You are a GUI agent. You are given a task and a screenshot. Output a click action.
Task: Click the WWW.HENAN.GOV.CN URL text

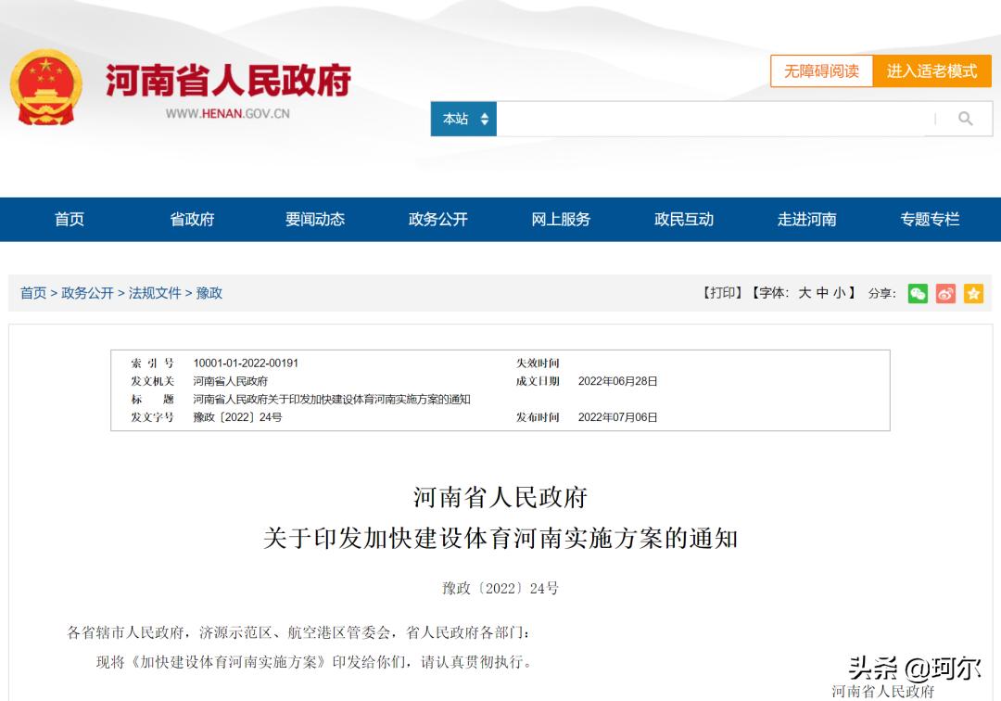[x=227, y=114]
